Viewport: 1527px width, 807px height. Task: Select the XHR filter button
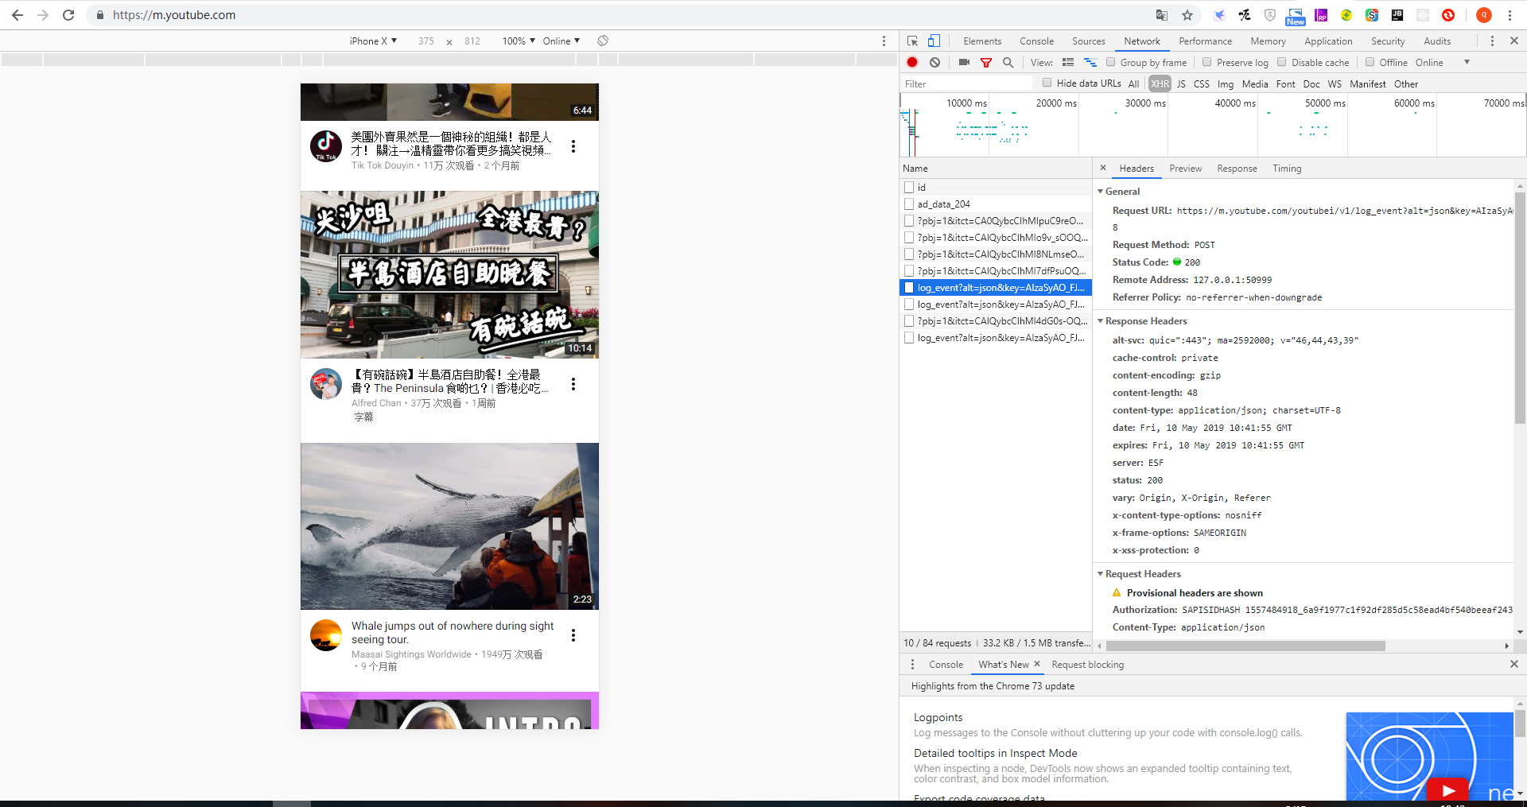coord(1160,83)
